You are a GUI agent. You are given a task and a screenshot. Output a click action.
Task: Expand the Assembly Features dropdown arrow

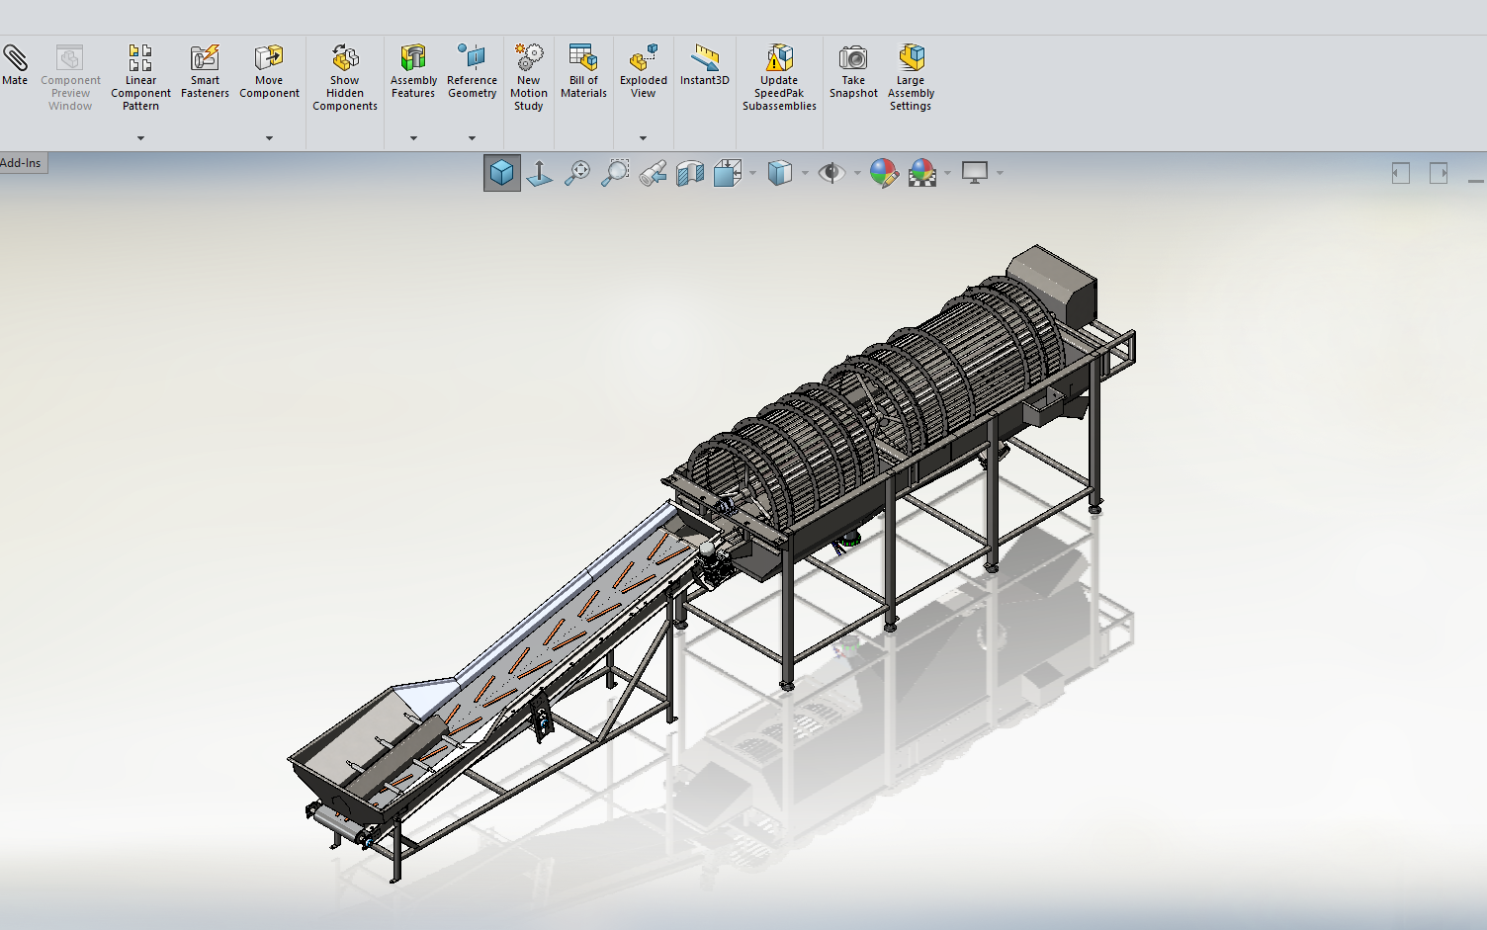click(413, 138)
